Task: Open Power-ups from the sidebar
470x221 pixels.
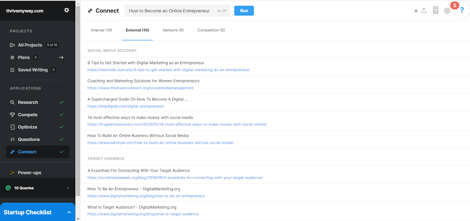Action: [29, 173]
